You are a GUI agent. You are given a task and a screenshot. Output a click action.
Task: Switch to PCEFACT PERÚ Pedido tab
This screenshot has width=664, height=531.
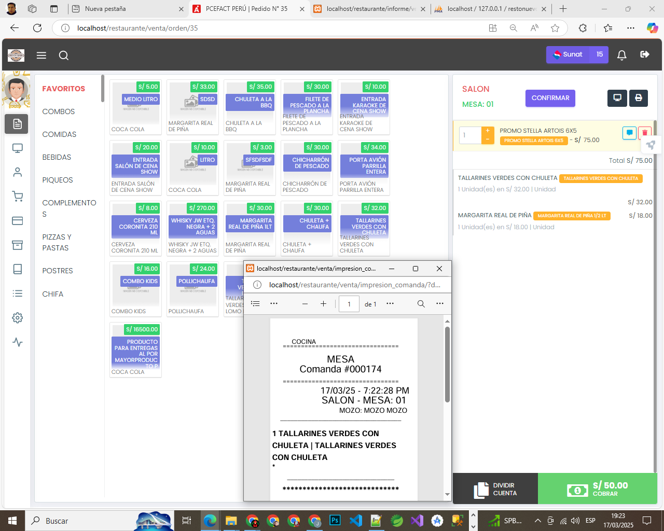coord(246,9)
